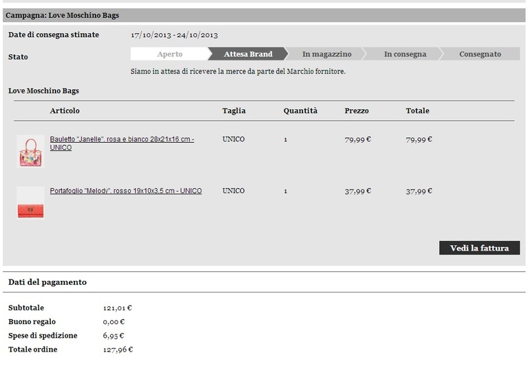Click the Dati del pagamento heading

(47, 282)
